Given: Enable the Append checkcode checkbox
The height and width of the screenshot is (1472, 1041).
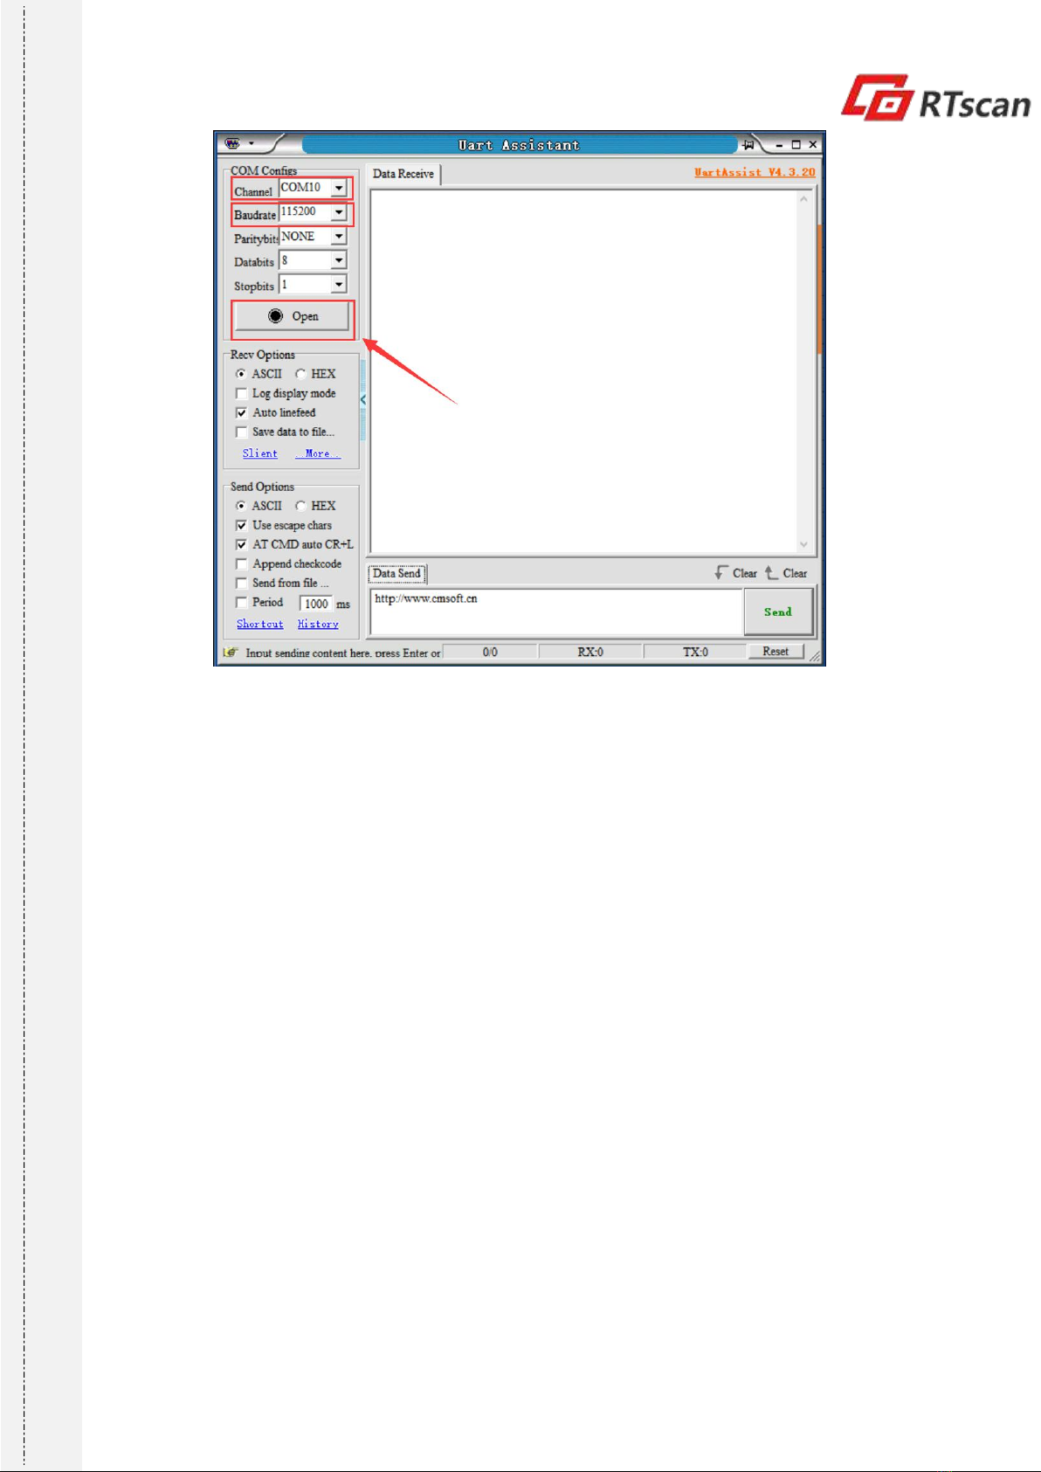Looking at the screenshot, I should point(242,564).
